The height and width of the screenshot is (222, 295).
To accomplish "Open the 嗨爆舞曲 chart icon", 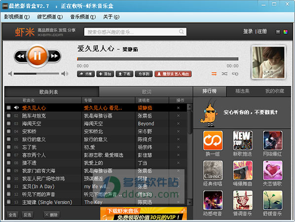I will pyautogui.click(x=243, y=170).
